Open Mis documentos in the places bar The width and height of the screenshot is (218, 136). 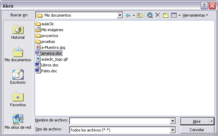point(18,54)
